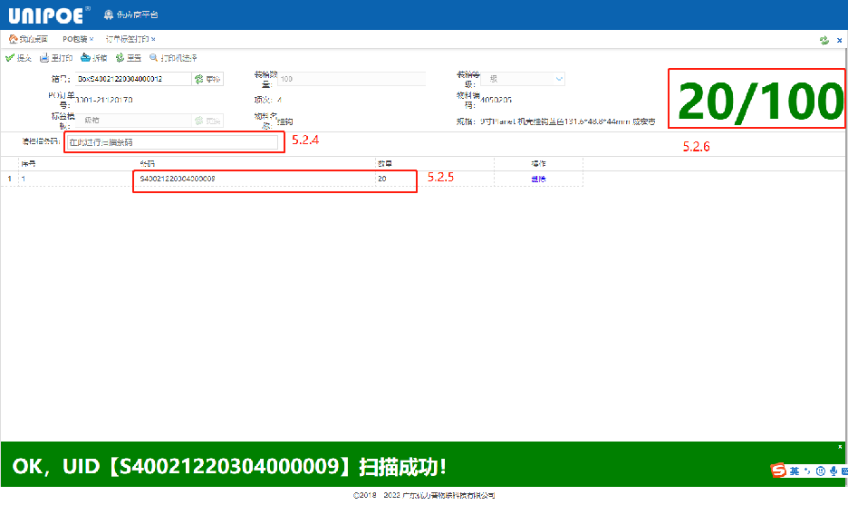Close the PO包装 tab
This screenshot has width=848, height=505.
click(92, 39)
